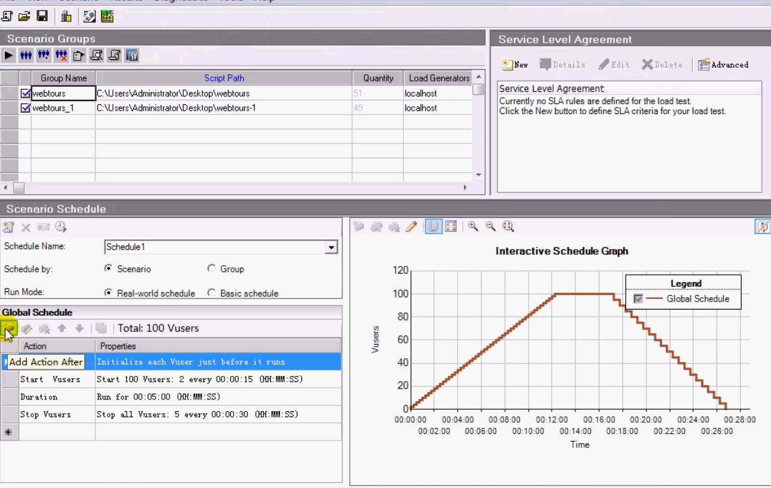
Task: Uncheck the webtours group checkbox
Action: pos(25,93)
